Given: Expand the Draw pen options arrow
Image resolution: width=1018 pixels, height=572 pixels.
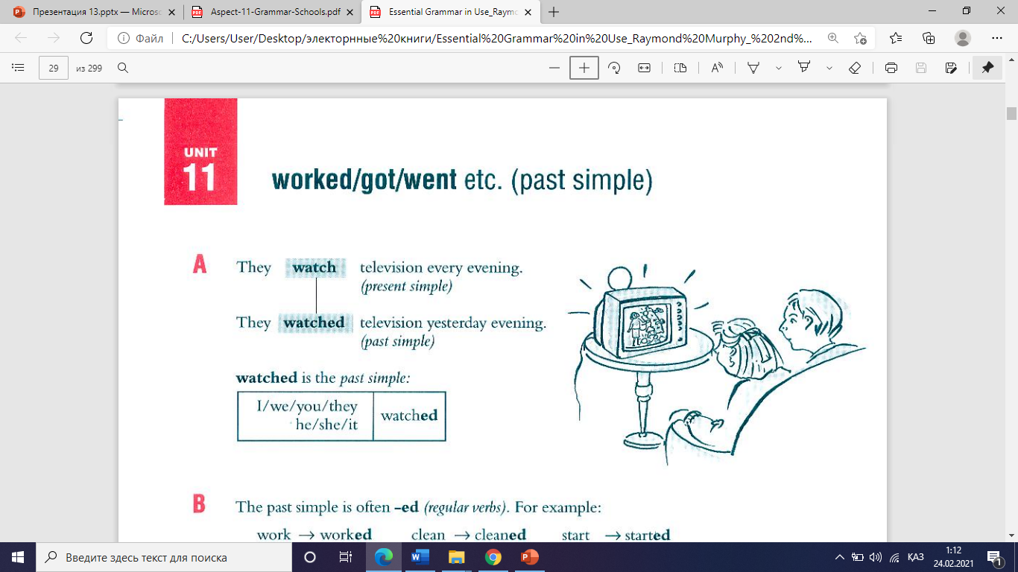Looking at the screenshot, I should (x=779, y=68).
